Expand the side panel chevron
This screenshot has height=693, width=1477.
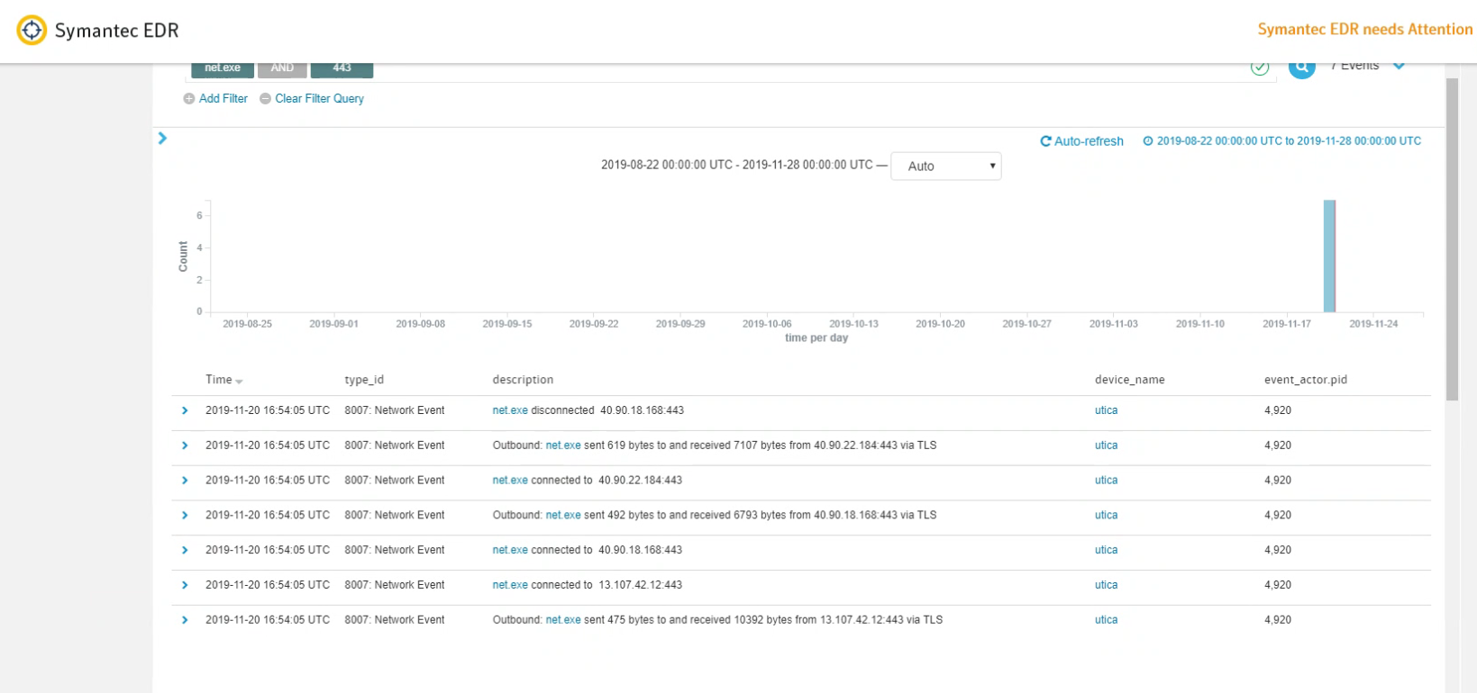(162, 138)
